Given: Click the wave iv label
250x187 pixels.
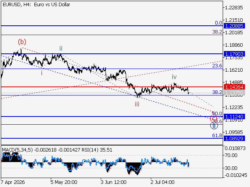Looking at the screenshot, I should (x=174, y=77).
